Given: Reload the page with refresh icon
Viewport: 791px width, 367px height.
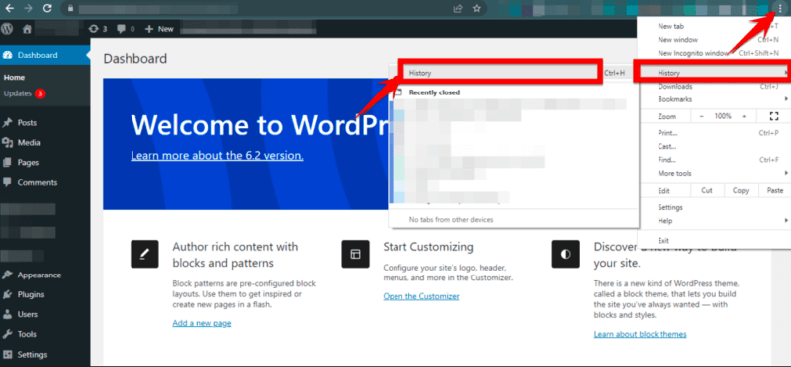Looking at the screenshot, I should [x=48, y=8].
